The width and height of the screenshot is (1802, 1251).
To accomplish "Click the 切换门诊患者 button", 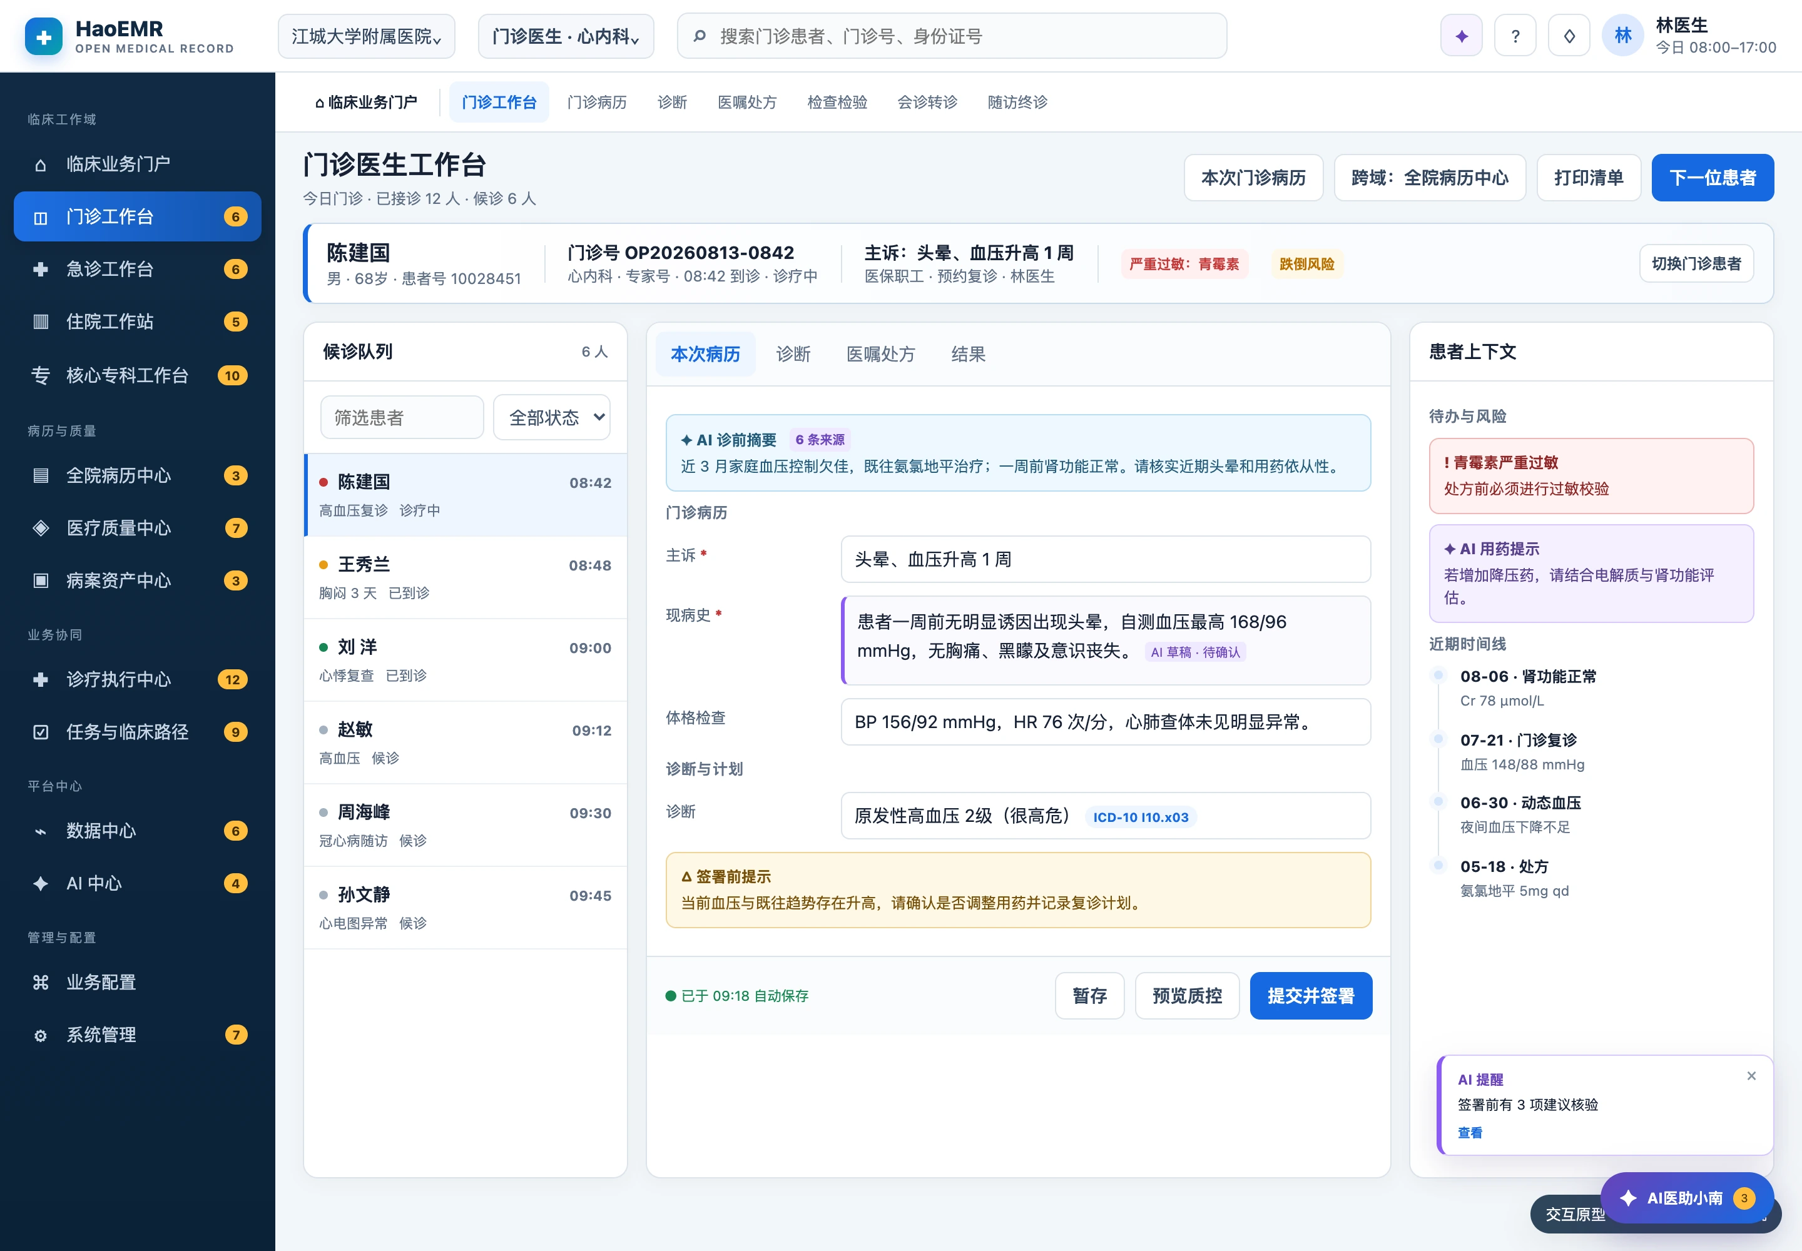I will coord(1696,263).
